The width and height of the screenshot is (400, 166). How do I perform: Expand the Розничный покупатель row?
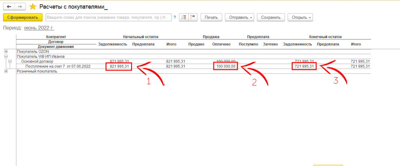(x=5, y=71)
